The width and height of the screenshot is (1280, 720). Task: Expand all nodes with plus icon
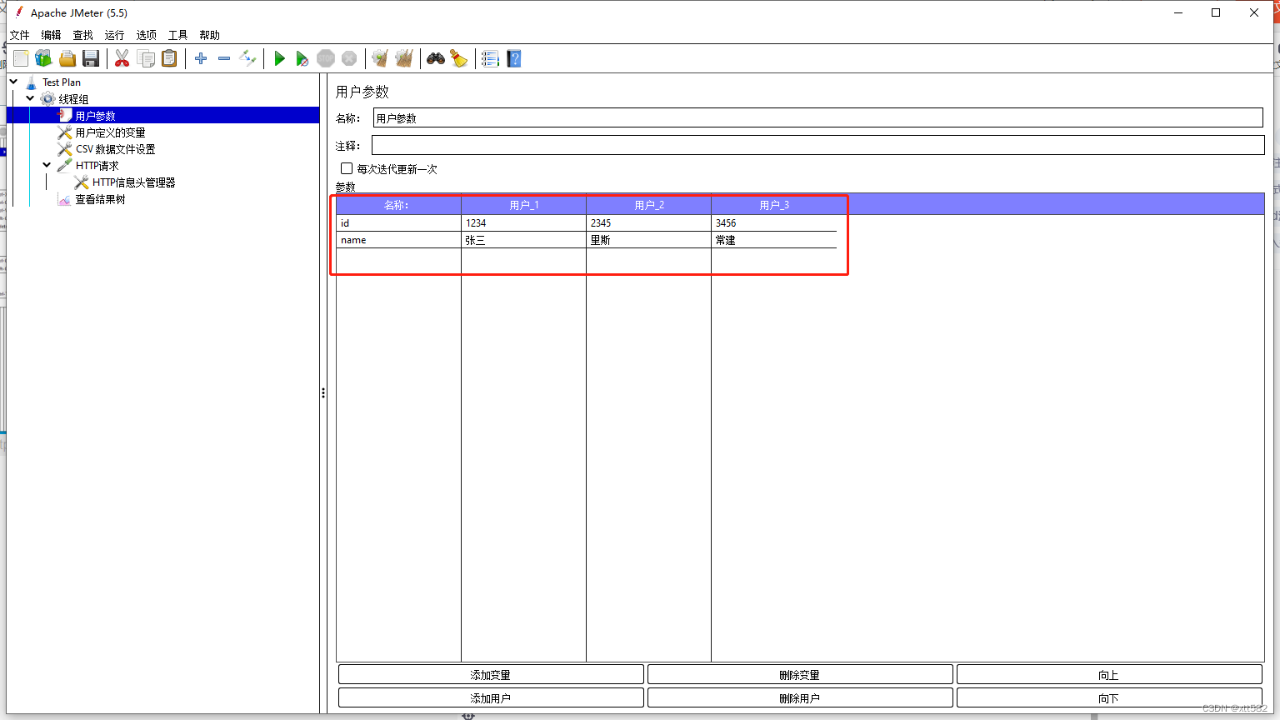201,58
